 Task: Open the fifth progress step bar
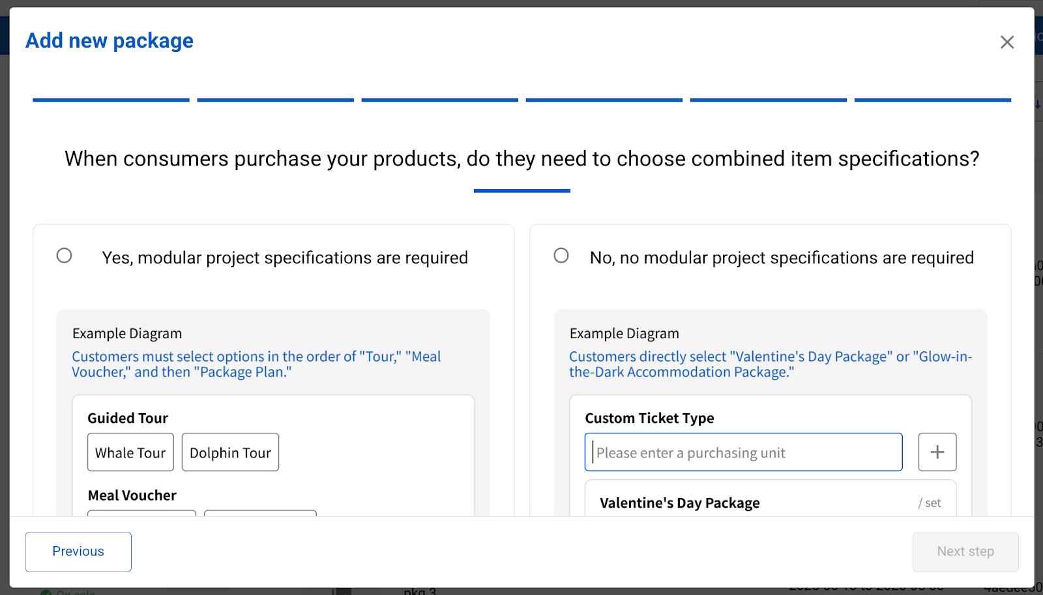click(x=768, y=100)
